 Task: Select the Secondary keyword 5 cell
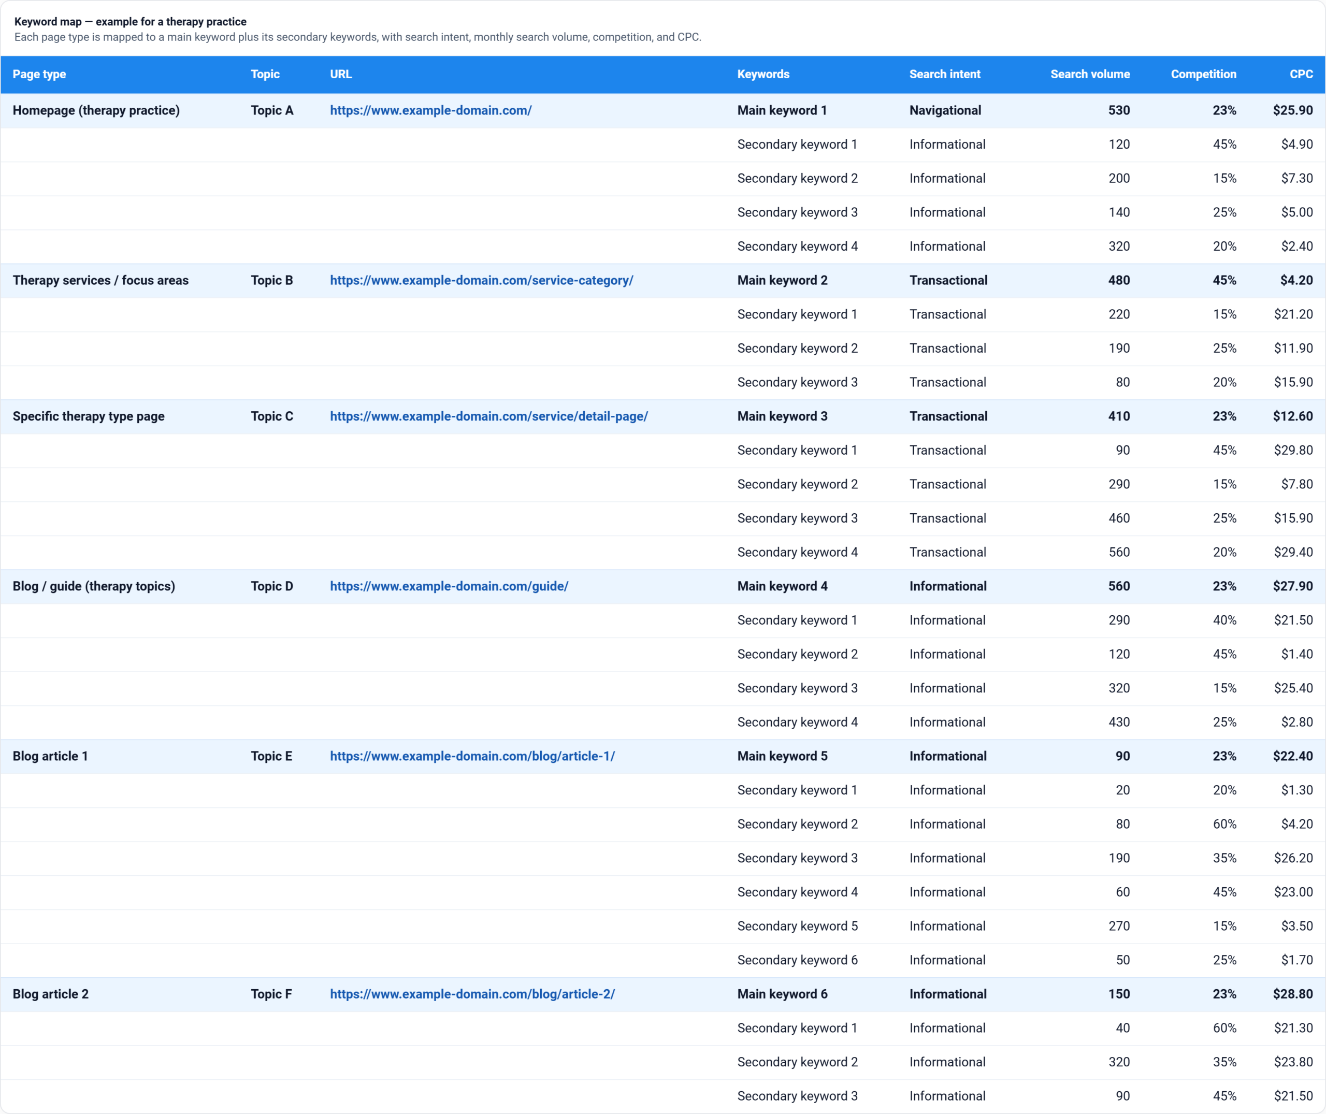click(x=798, y=927)
